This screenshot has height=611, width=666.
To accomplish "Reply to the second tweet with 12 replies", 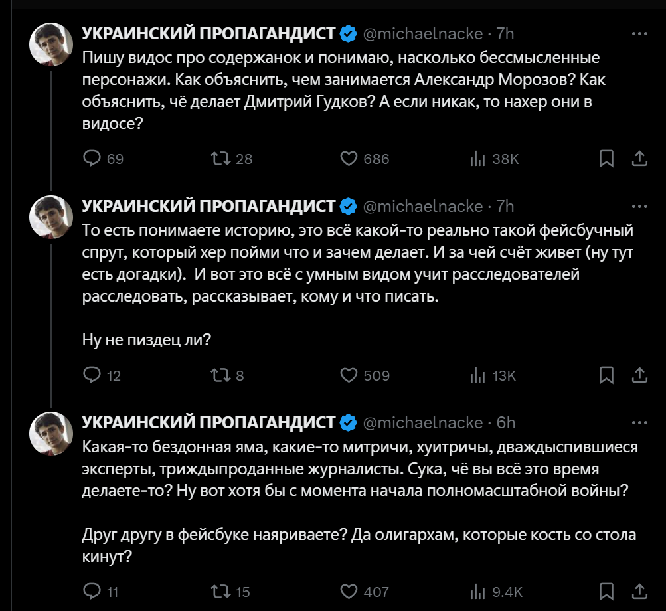I will pyautogui.click(x=92, y=375).
